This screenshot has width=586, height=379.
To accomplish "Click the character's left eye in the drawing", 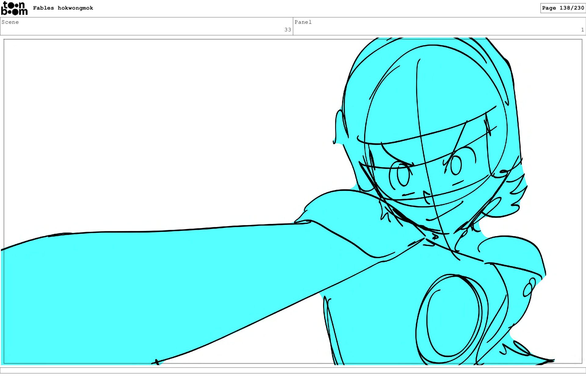I will point(403,175).
